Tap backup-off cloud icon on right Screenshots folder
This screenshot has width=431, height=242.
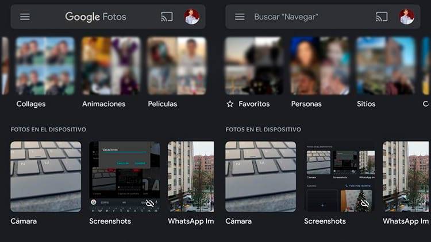point(364,204)
